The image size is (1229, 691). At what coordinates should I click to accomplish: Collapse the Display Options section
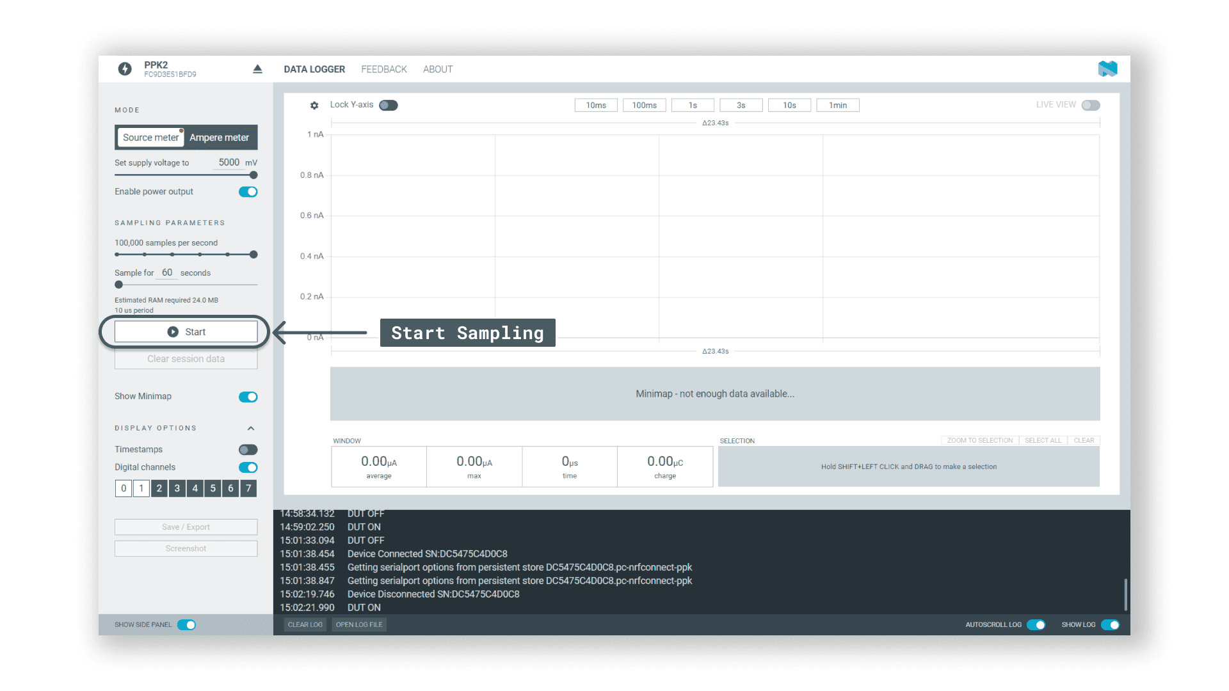click(251, 429)
